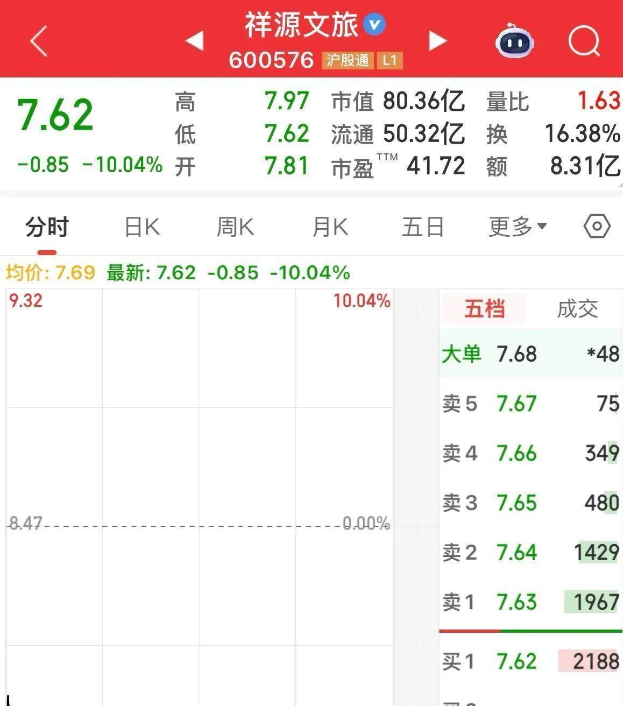Click the L1 quote level label
Image resolution: width=623 pixels, height=706 pixels.
click(x=391, y=60)
